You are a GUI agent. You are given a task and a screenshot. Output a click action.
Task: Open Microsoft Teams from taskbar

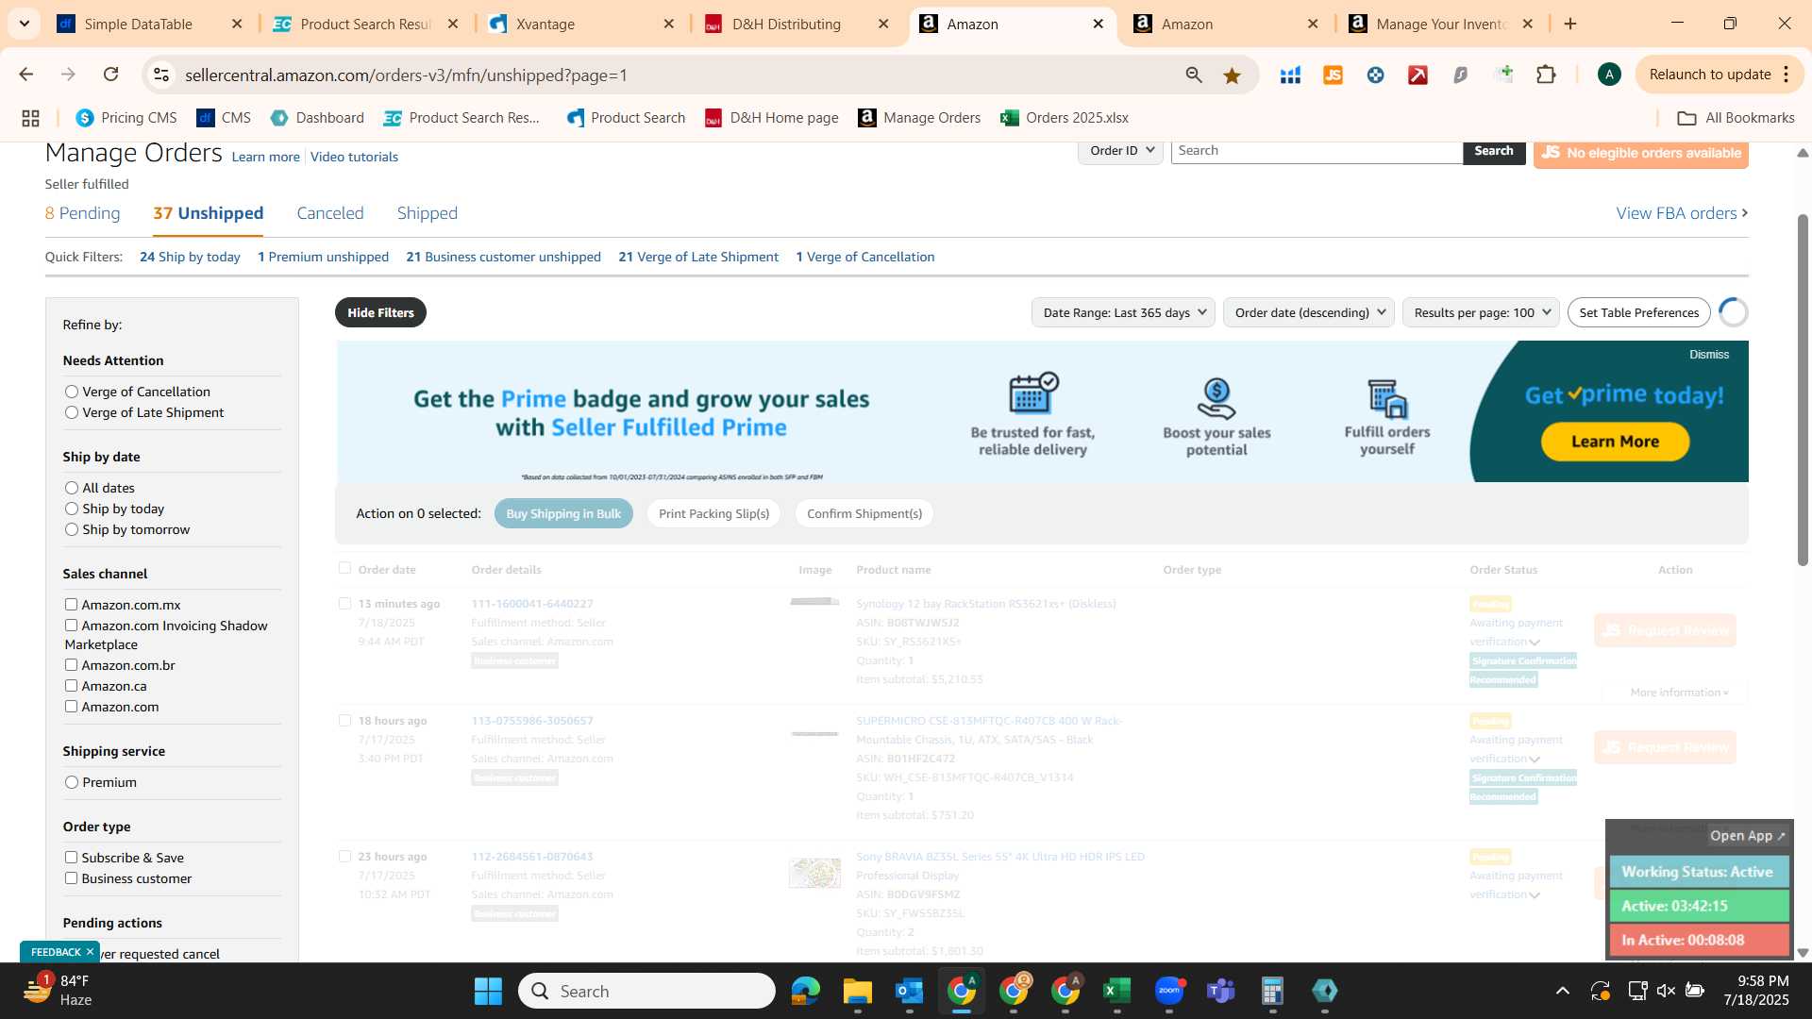click(1221, 991)
